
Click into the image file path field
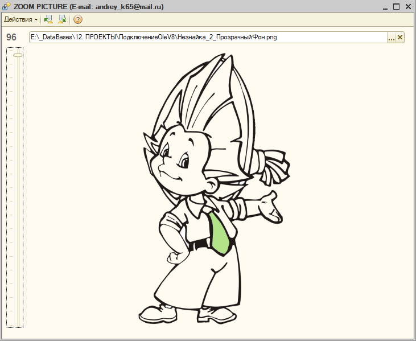click(x=205, y=38)
